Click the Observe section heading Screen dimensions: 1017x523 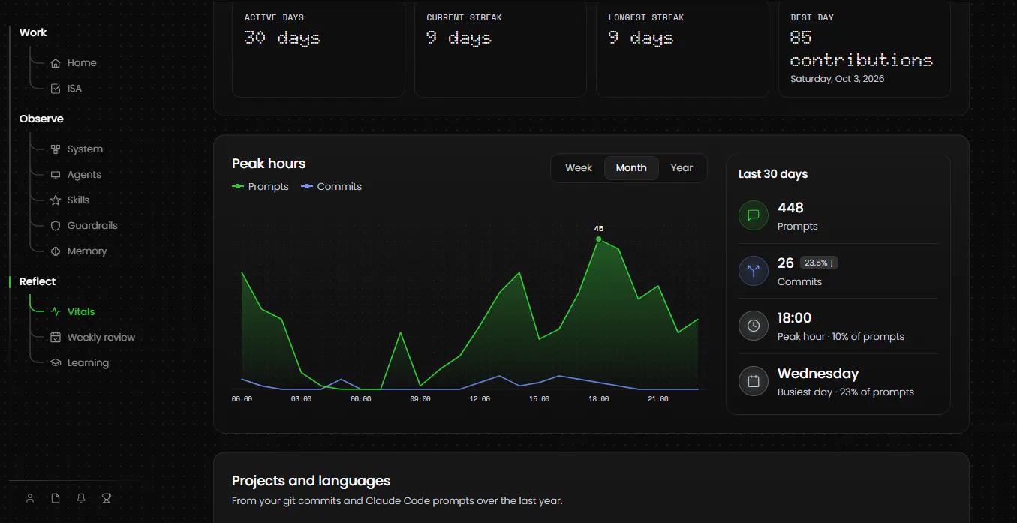point(41,119)
